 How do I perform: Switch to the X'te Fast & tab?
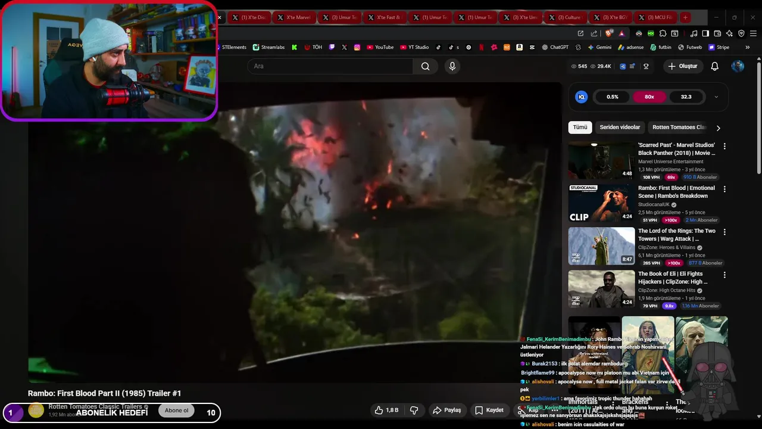click(385, 17)
